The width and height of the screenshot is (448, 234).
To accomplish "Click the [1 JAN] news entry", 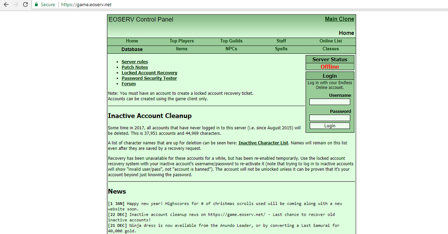I will 225,206.
